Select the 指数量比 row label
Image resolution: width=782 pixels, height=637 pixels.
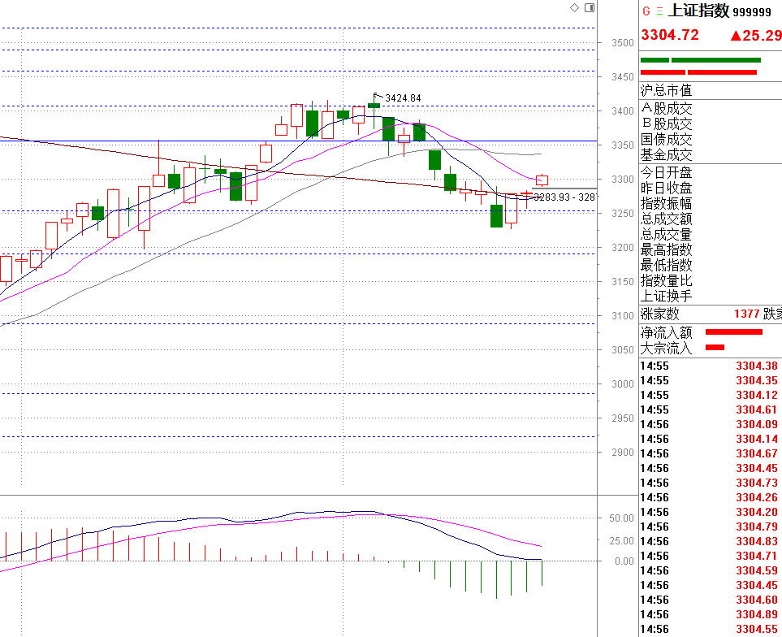667,280
